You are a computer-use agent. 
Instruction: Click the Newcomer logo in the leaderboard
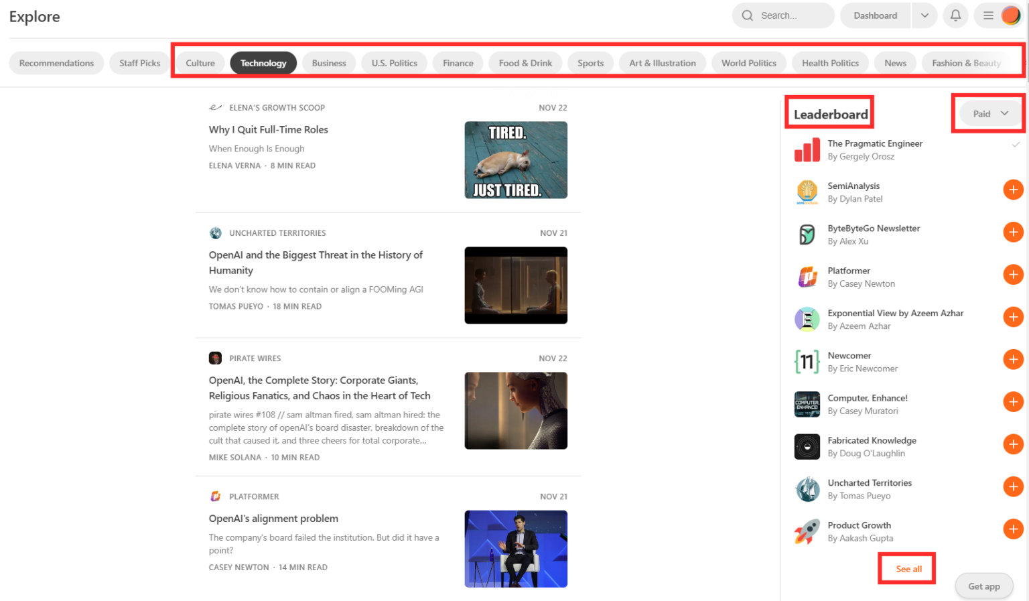point(807,362)
